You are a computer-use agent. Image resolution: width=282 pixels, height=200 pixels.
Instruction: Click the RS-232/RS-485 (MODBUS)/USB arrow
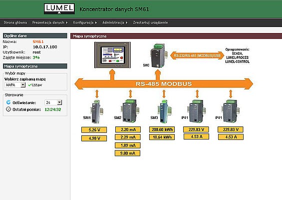(197, 55)
